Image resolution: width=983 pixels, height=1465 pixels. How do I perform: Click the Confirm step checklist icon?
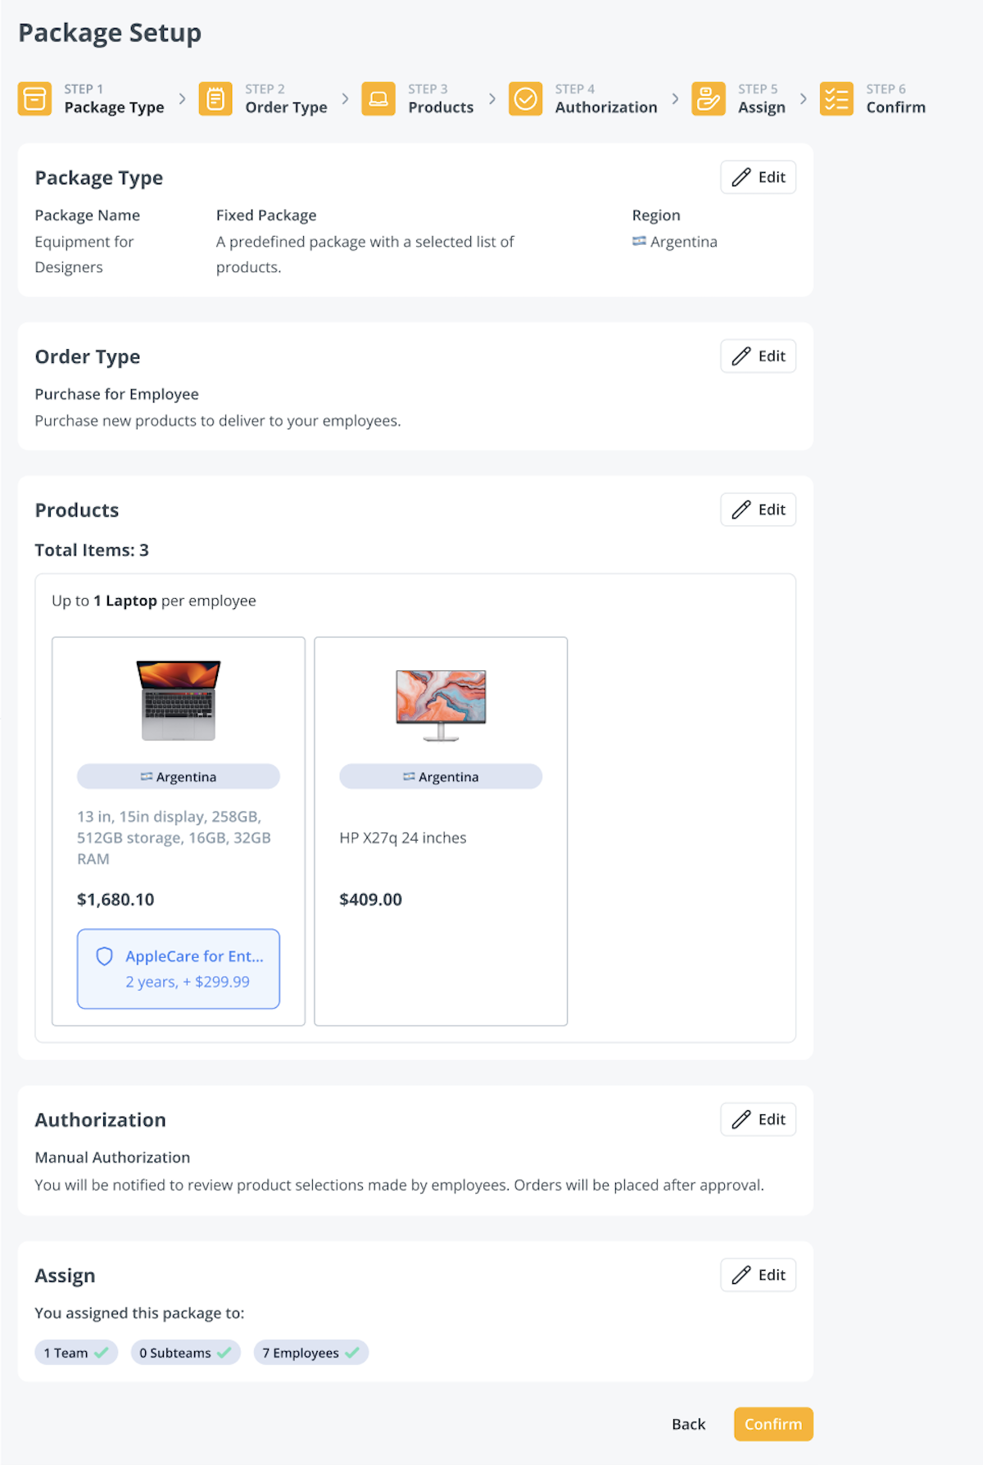836,99
